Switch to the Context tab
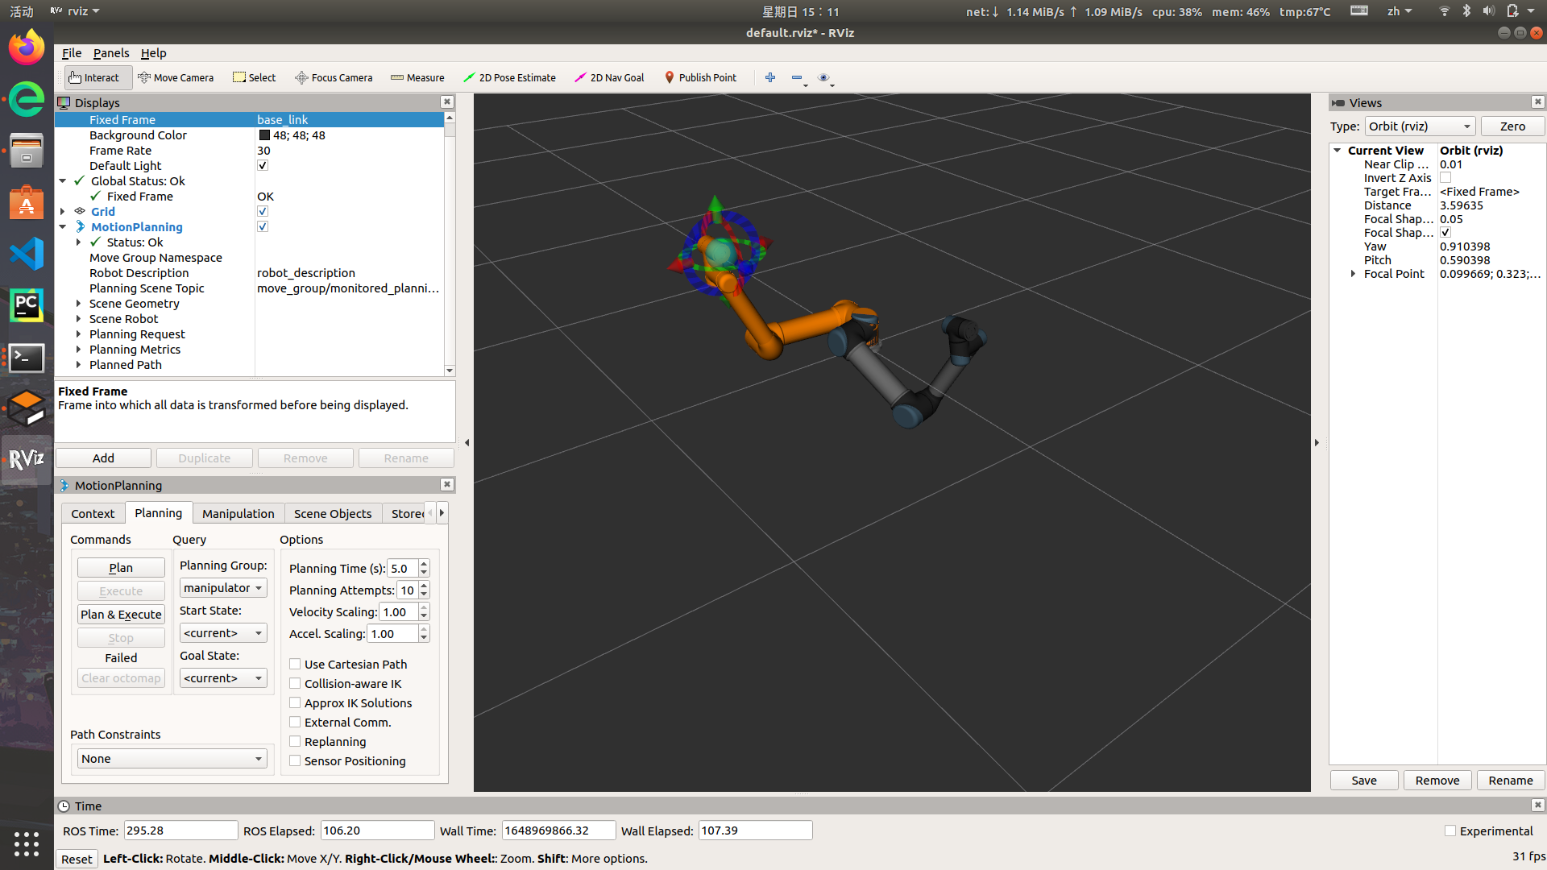Screen dimensions: 1547x870 click(x=93, y=514)
